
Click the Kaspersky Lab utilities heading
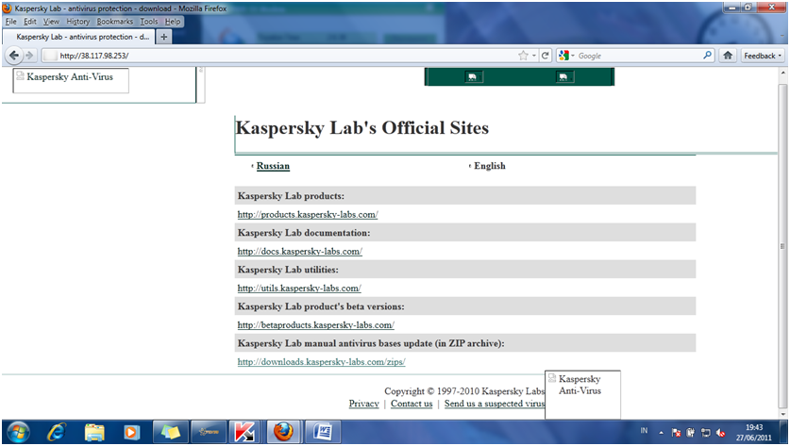click(288, 270)
